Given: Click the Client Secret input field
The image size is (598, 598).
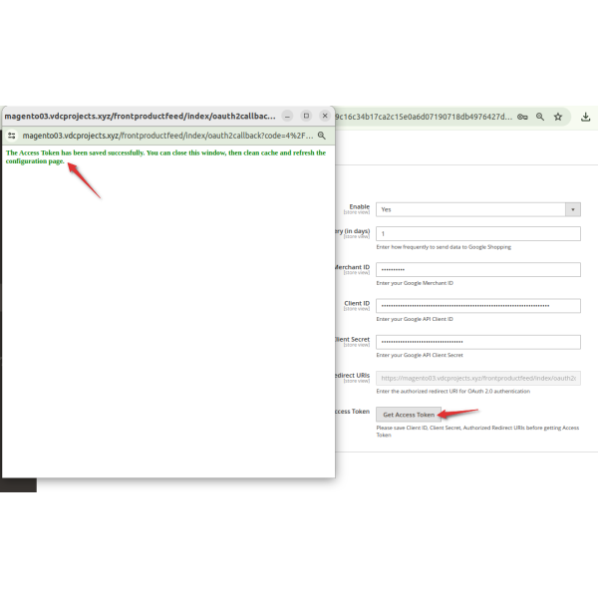Looking at the screenshot, I should 477,342.
